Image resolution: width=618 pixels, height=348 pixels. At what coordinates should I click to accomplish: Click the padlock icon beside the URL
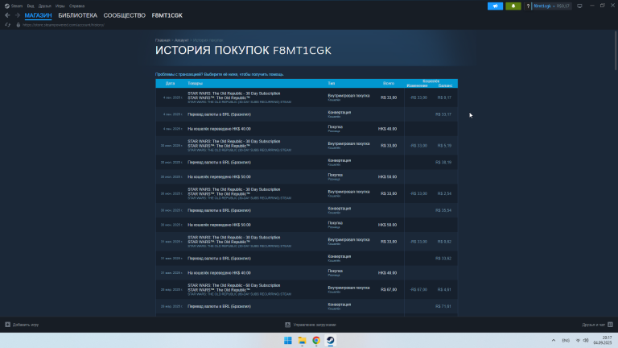(x=19, y=25)
